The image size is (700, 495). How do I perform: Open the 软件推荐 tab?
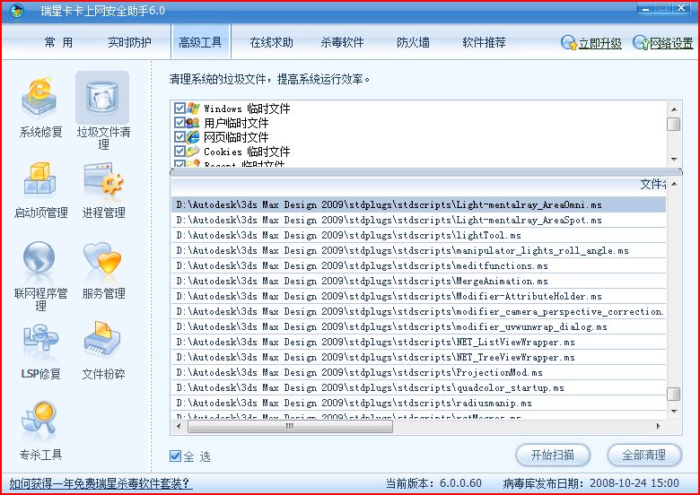484,42
